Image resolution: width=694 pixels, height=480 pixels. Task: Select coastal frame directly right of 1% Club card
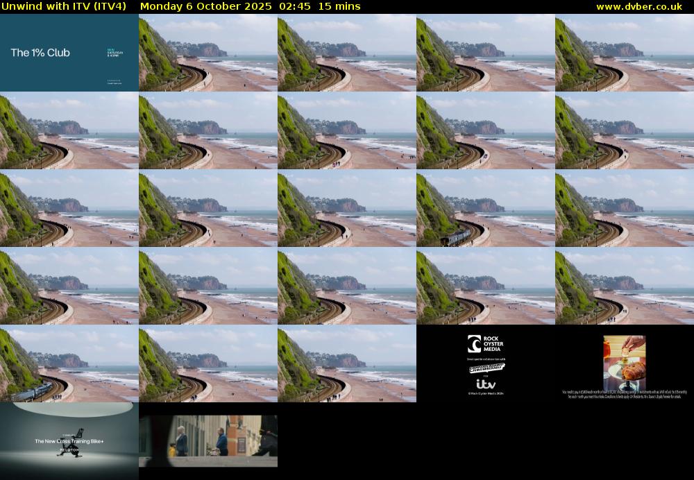click(x=208, y=53)
